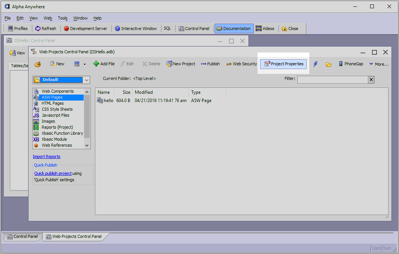Open the Videos toolbar button
The image size is (399, 254).
pos(265,29)
